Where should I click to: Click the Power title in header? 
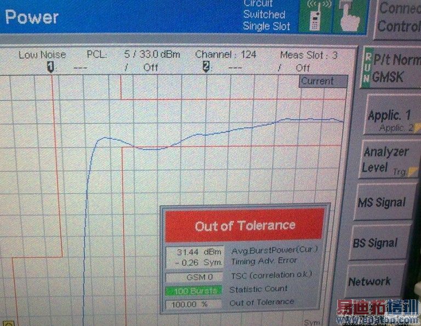tap(32, 17)
